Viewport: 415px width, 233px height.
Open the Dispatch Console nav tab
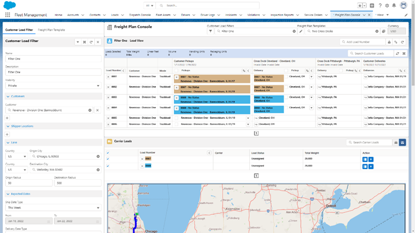pos(140,15)
